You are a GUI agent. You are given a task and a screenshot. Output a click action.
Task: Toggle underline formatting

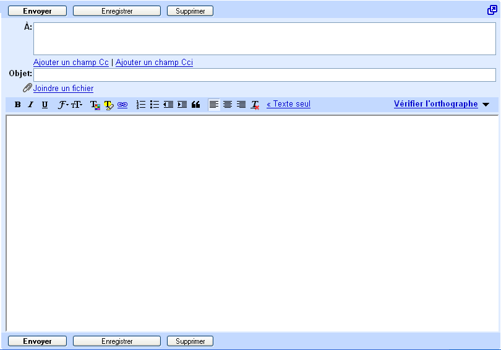click(x=45, y=105)
